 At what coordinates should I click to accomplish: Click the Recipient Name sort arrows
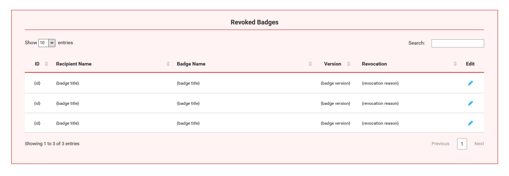pyautogui.click(x=168, y=64)
